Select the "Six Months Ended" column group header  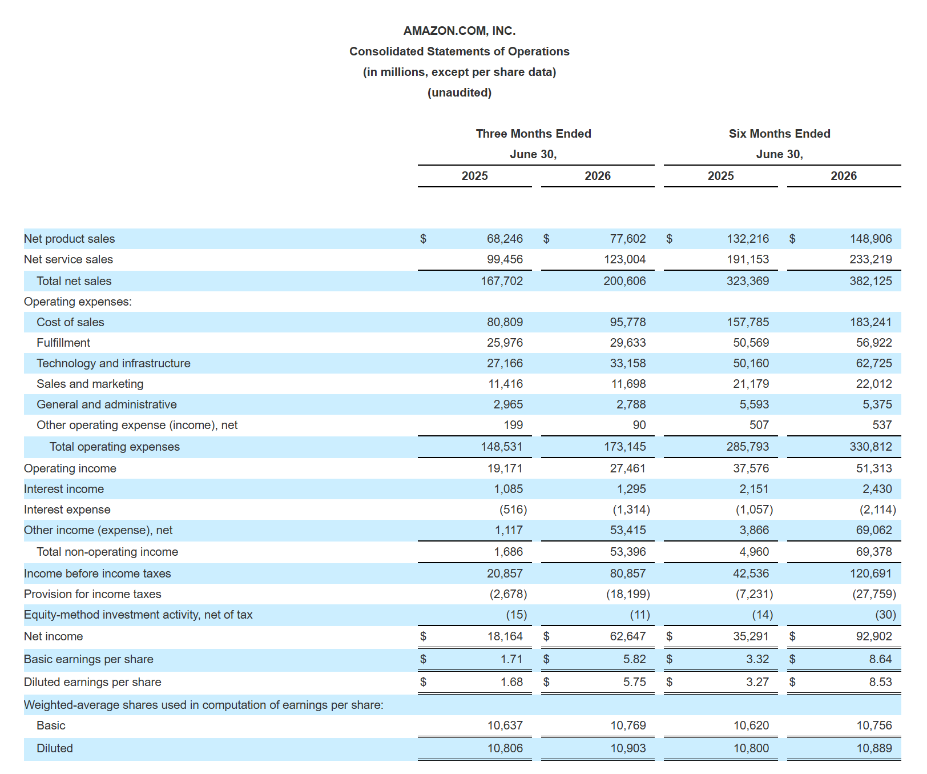[780, 134]
